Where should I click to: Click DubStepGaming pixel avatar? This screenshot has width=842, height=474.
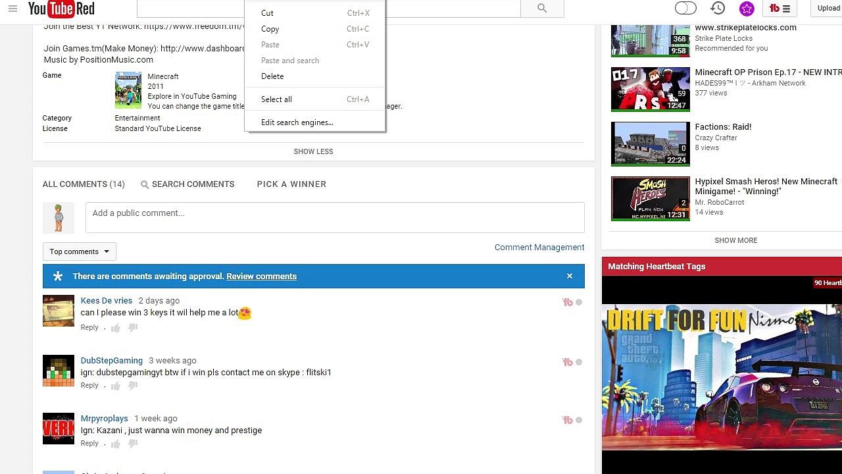pyautogui.click(x=59, y=371)
